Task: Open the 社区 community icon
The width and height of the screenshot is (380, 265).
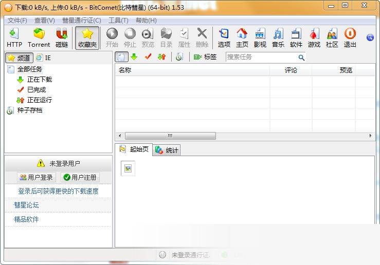Action: [332, 38]
